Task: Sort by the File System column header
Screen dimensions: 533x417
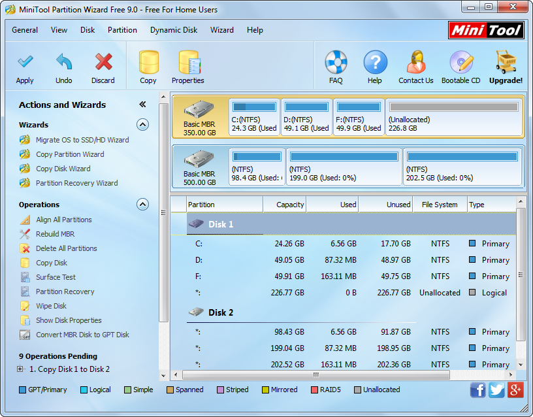Action: click(440, 205)
